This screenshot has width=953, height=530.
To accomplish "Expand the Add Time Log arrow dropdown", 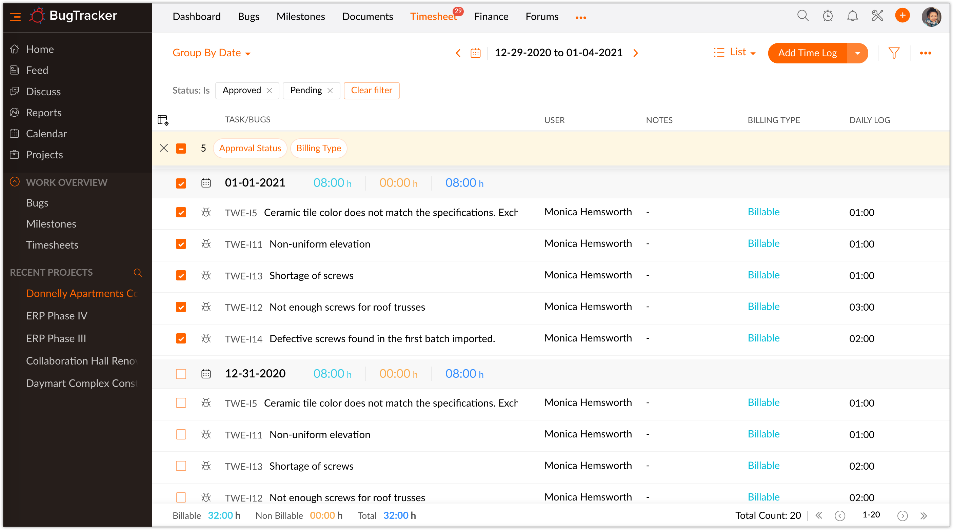I will pyautogui.click(x=857, y=53).
